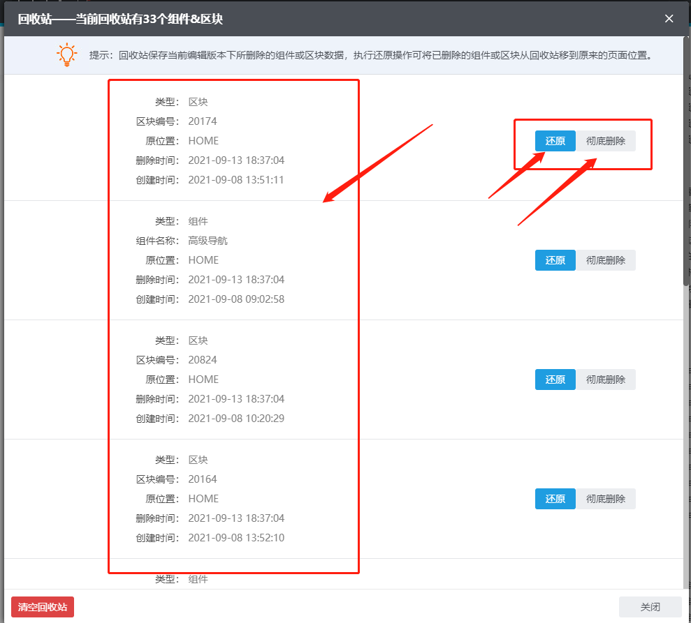Click creation time 2021-09-08 09:02:58
Screen dimensions: 691x623
pos(236,299)
